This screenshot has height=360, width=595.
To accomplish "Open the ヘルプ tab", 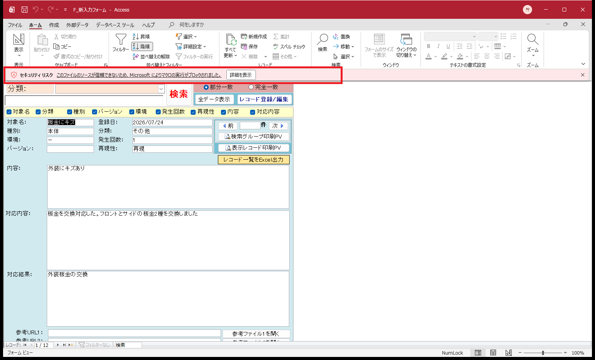I will pyautogui.click(x=148, y=25).
